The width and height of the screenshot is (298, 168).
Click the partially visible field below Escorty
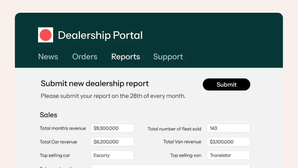[x=170, y=166]
